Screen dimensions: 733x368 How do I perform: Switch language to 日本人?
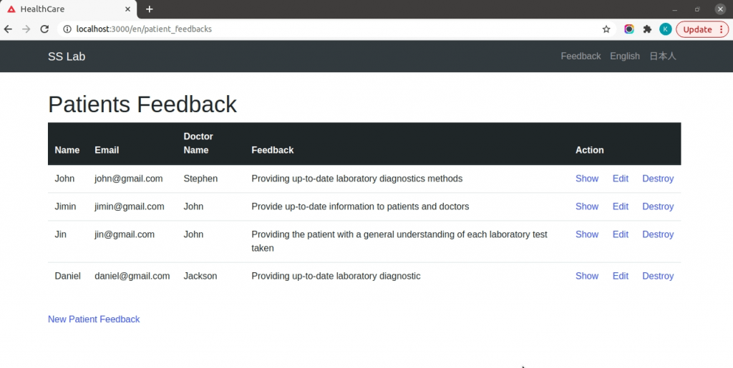tap(662, 56)
